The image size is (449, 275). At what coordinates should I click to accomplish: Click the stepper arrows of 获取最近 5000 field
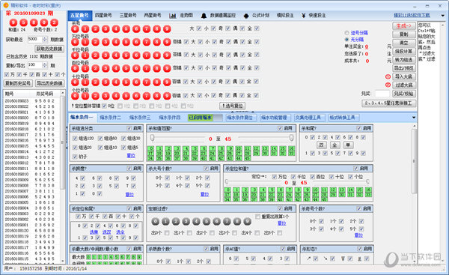(45, 39)
